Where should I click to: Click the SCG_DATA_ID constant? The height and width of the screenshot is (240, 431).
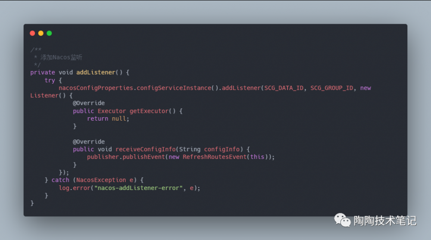[x=284, y=88]
